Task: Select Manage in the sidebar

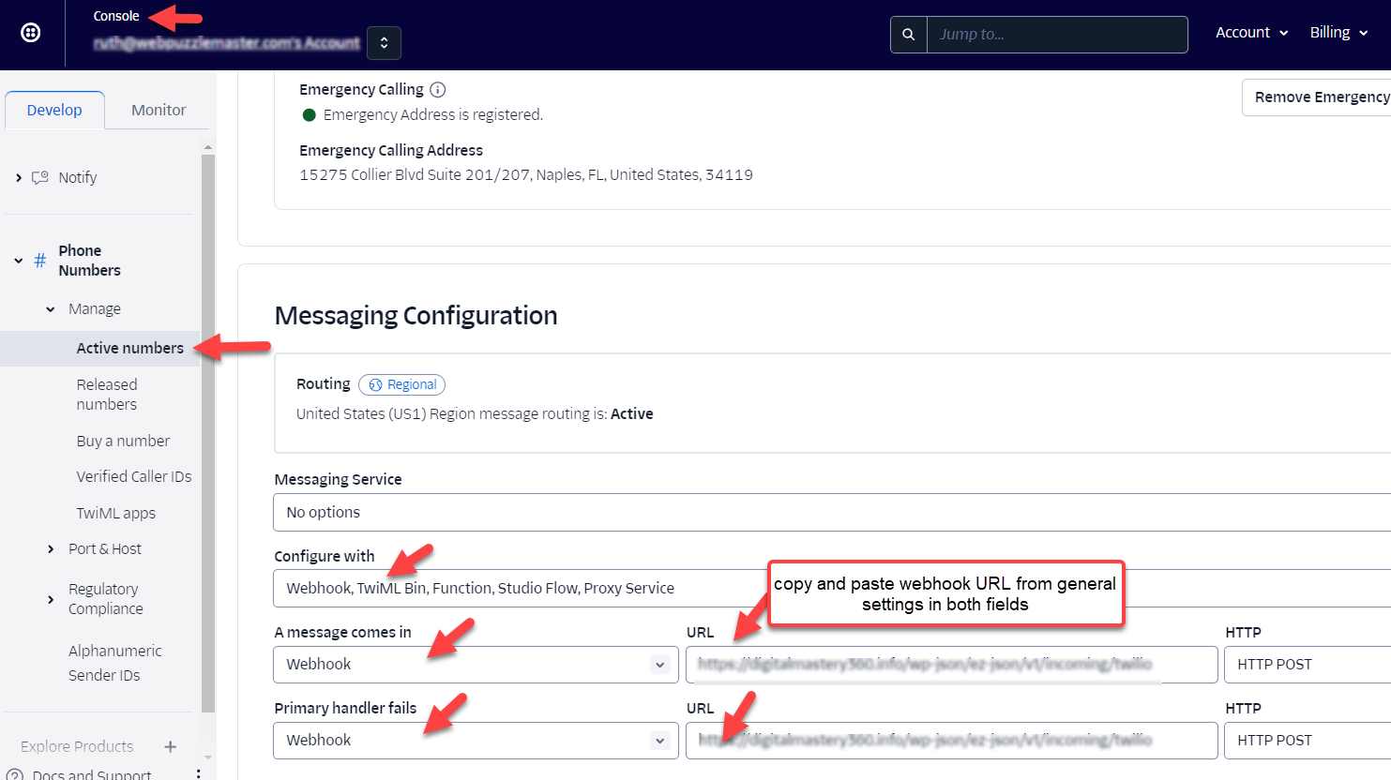Action: (x=94, y=308)
